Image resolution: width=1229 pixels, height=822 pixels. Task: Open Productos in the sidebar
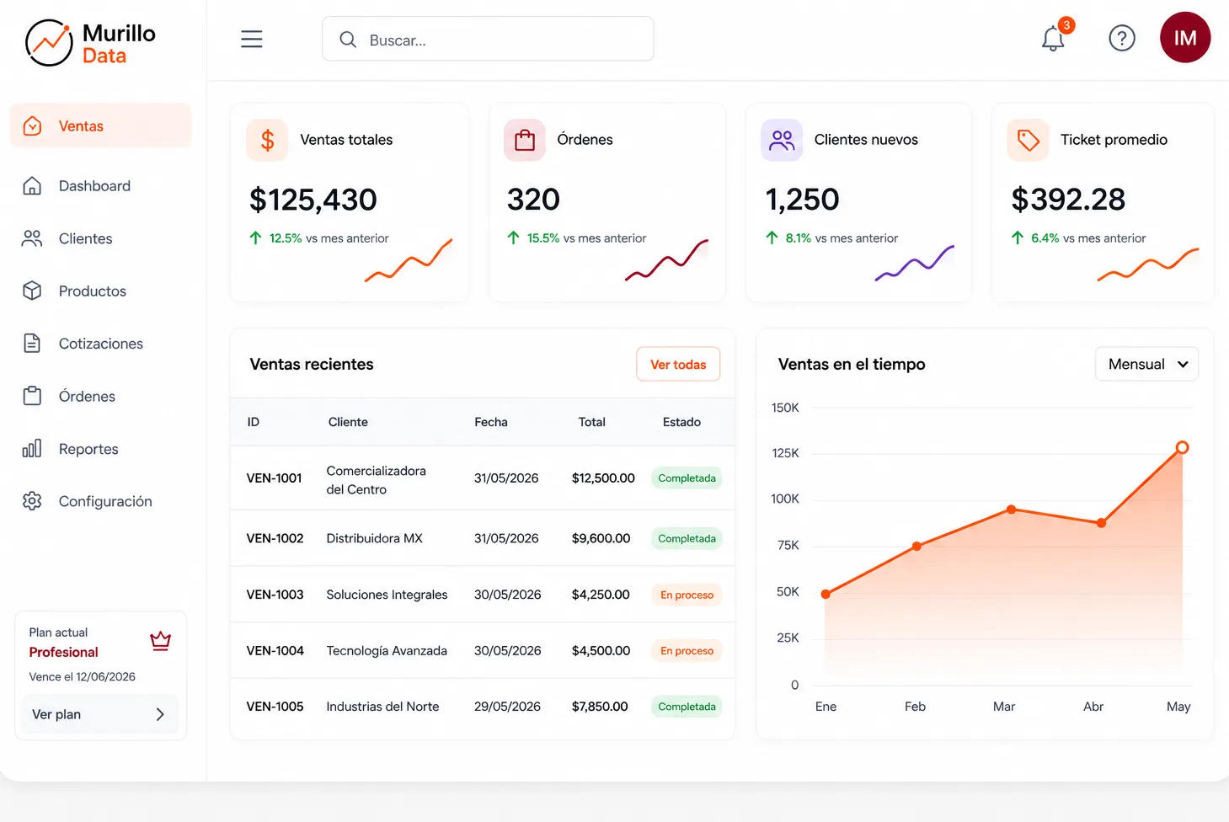point(93,291)
